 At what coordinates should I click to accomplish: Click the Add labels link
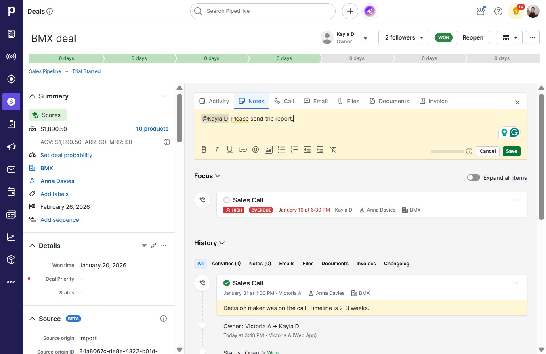click(55, 194)
